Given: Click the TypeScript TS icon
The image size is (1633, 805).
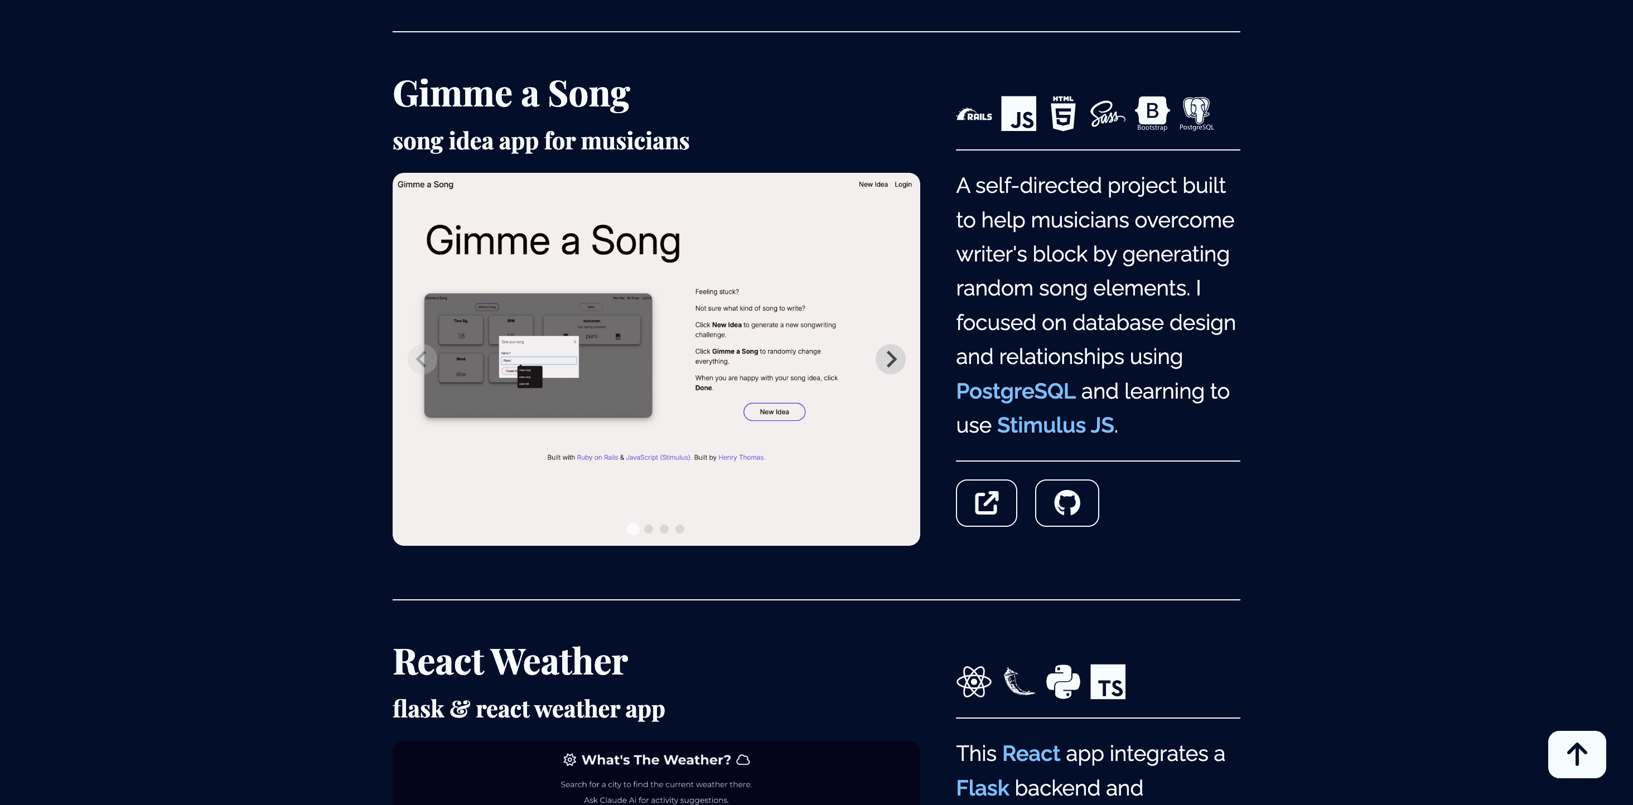Looking at the screenshot, I should 1108,682.
